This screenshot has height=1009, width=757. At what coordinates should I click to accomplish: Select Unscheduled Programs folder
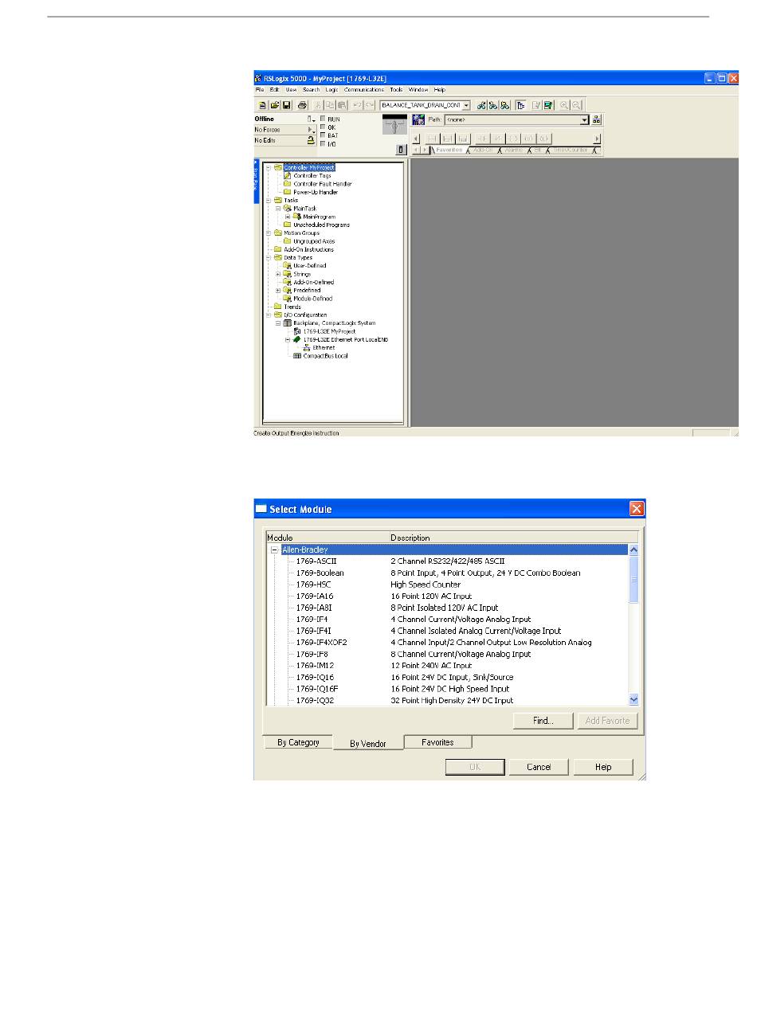click(x=321, y=225)
